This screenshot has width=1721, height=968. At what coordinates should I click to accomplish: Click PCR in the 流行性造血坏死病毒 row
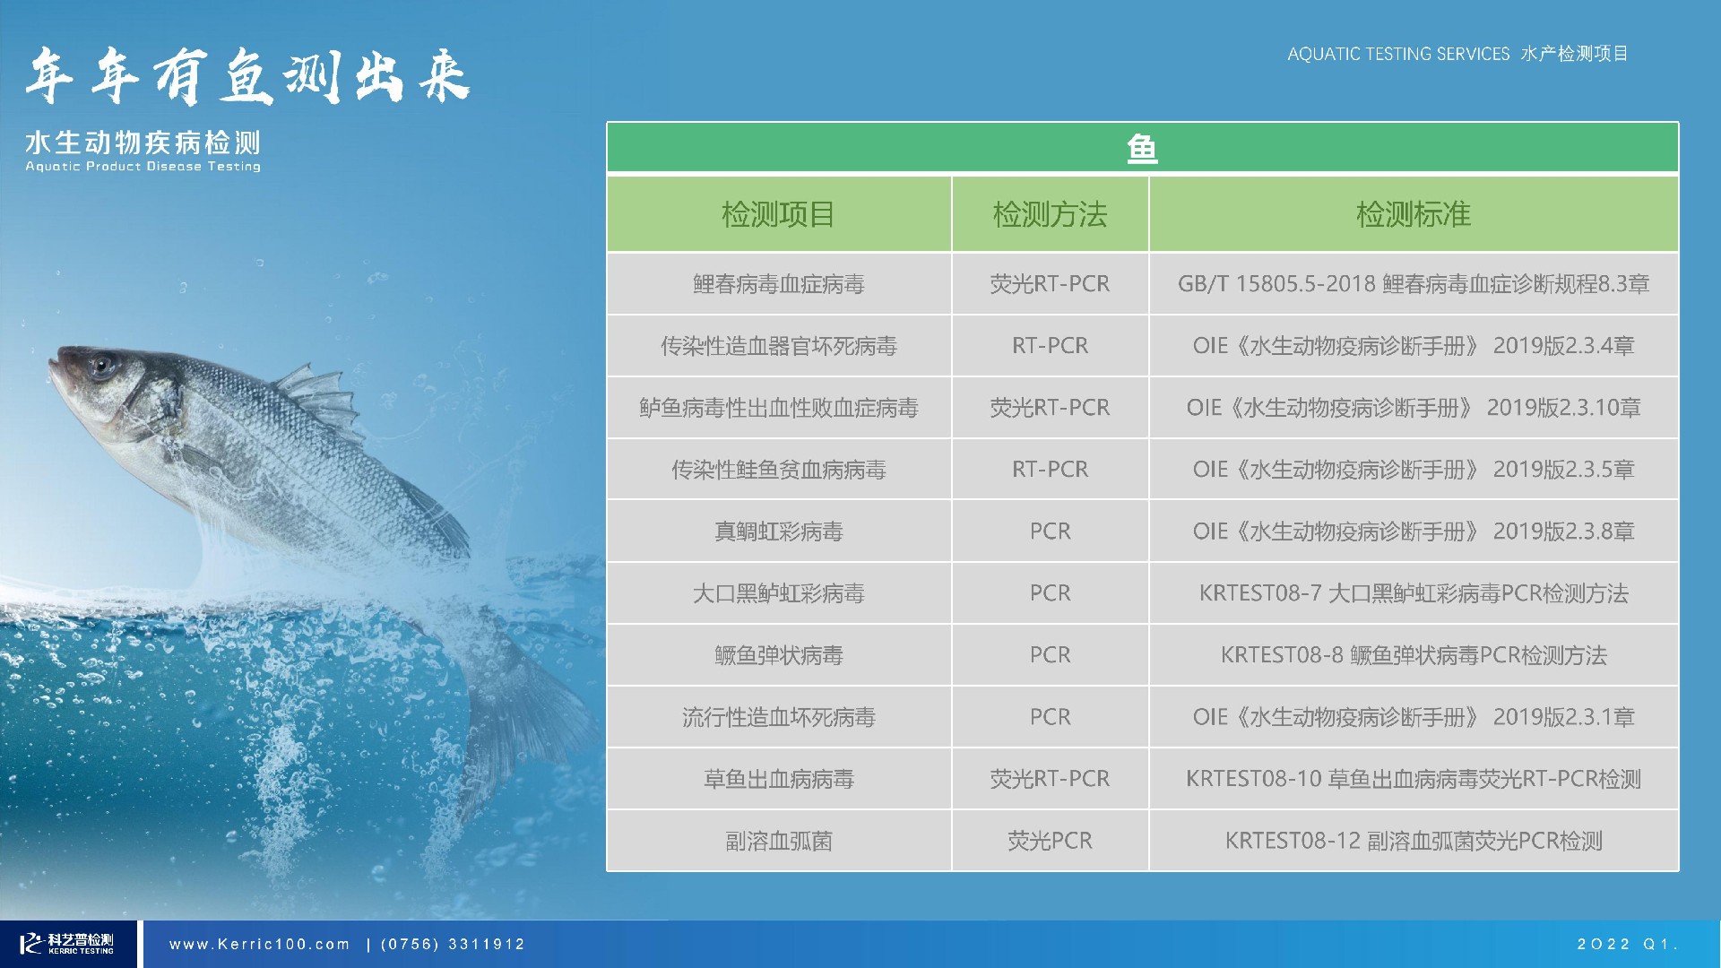[1050, 717]
